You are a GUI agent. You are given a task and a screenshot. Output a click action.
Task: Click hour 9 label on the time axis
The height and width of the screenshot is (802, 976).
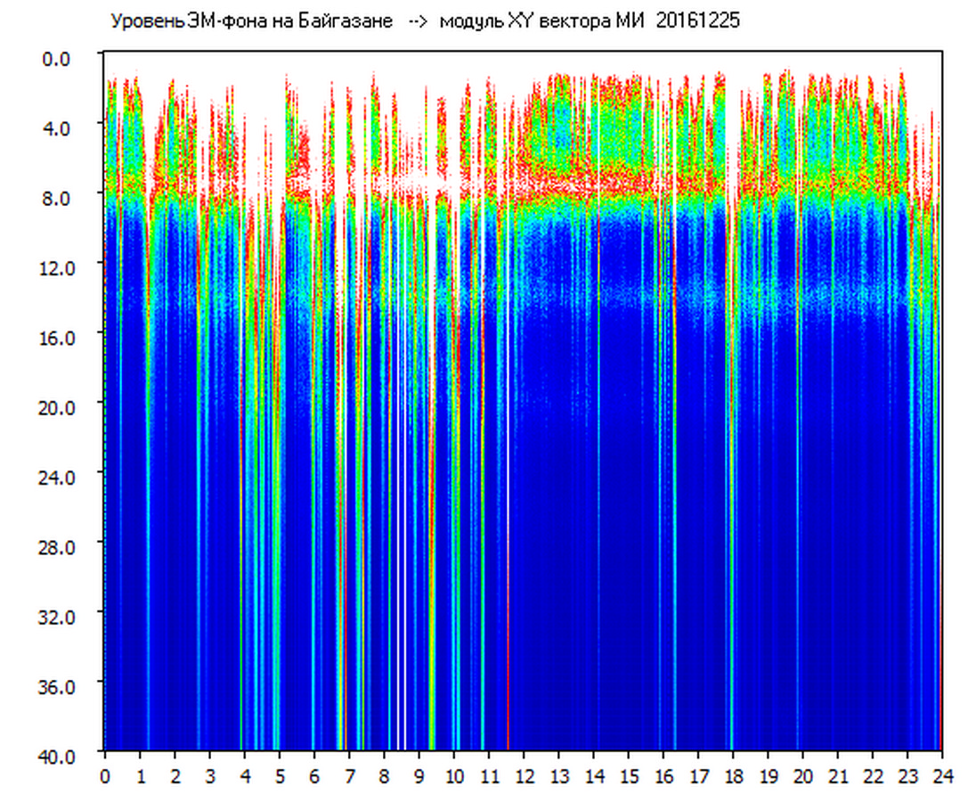[419, 775]
